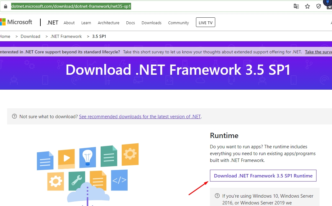This screenshot has height=206, width=332.
Task: Open the Downloads nav item
Action: [151, 23]
